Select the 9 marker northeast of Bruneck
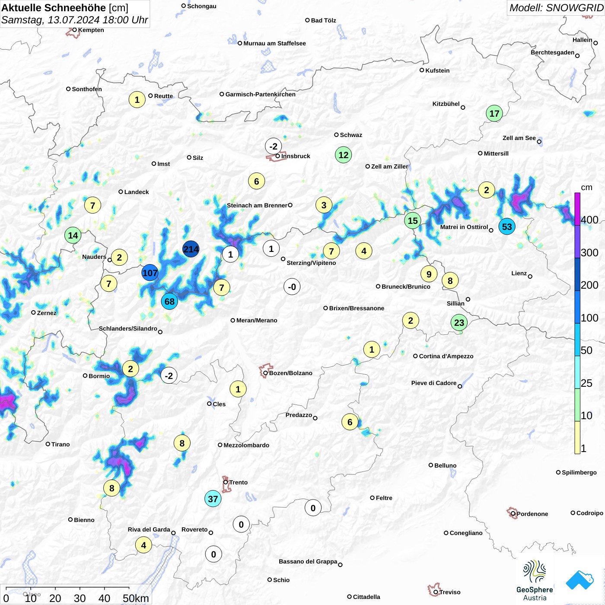 click(429, 274)
